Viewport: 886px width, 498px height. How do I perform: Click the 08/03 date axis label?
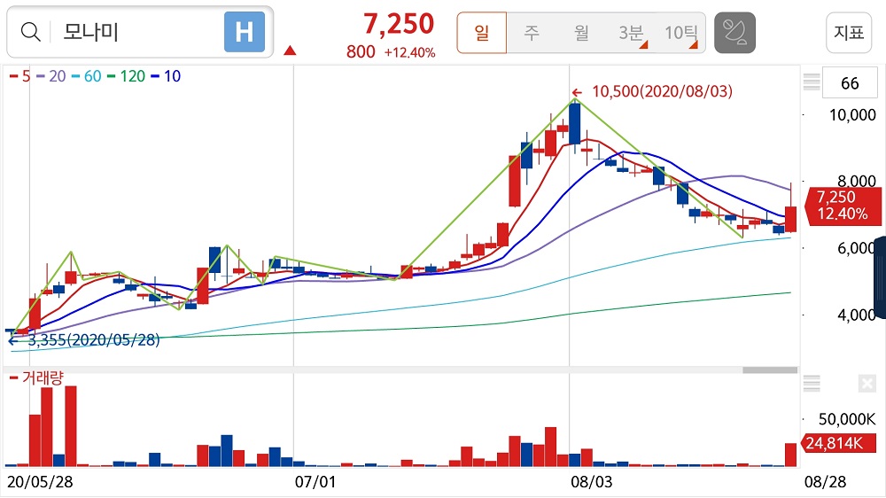tap(591, 482)
